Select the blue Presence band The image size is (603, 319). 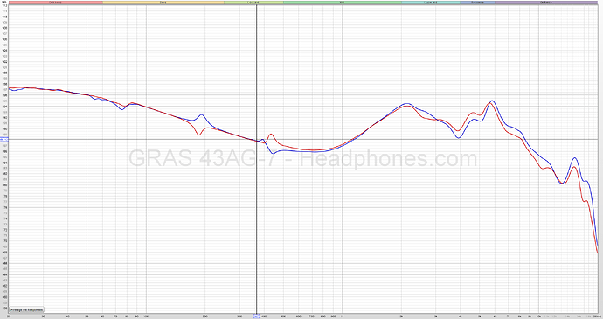[x=477, y=3]
